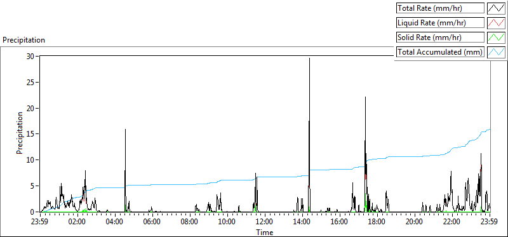This screenshot has width=508, height=237.
Task: Click the 04:00 time axis label
Action: 115,222
